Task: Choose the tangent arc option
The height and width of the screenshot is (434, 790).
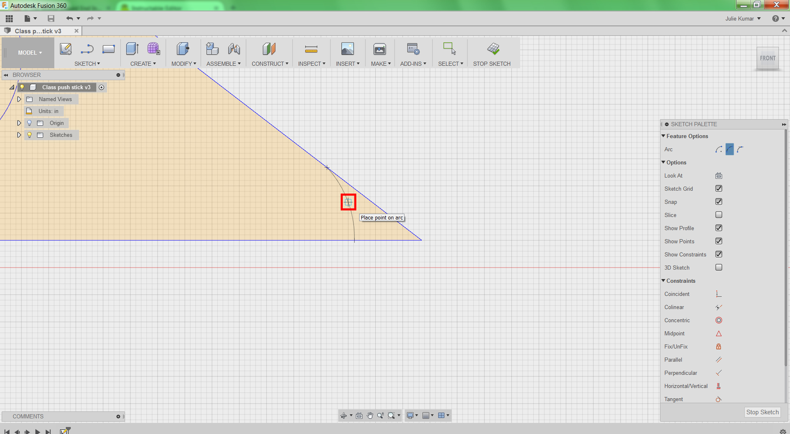Action: [x=740, y=149]
